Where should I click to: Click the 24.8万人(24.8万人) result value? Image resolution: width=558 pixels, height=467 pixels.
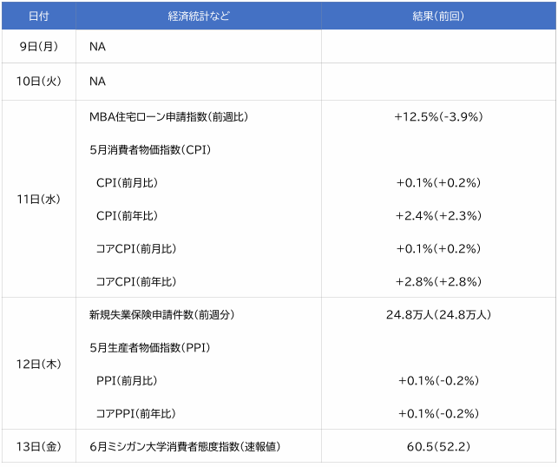point(438,314)
